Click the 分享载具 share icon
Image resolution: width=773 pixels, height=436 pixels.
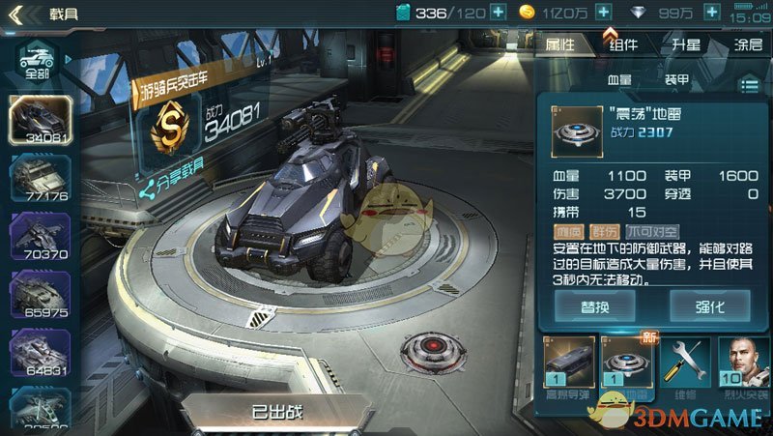pos(147,190)
